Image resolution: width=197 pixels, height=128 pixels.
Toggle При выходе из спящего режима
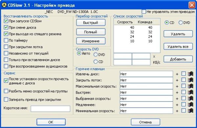tap(6, 34)
